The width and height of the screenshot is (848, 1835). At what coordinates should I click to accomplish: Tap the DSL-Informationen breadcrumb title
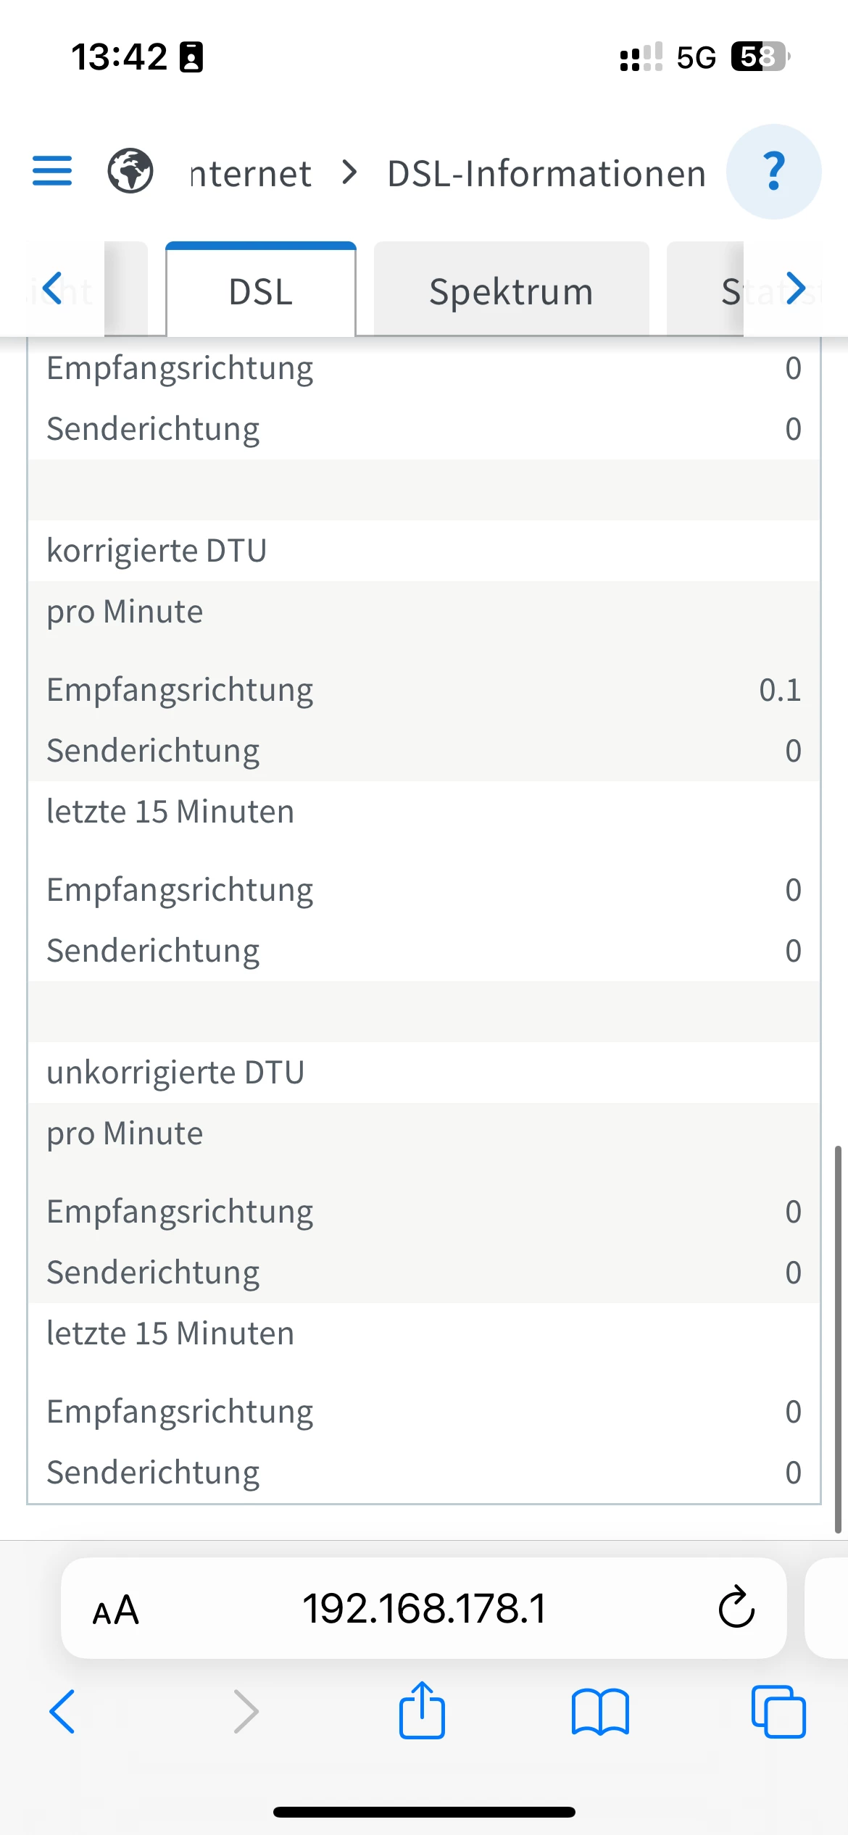546,174
